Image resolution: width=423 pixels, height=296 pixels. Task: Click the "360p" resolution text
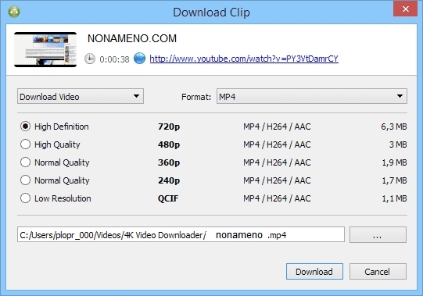point(169,162)
